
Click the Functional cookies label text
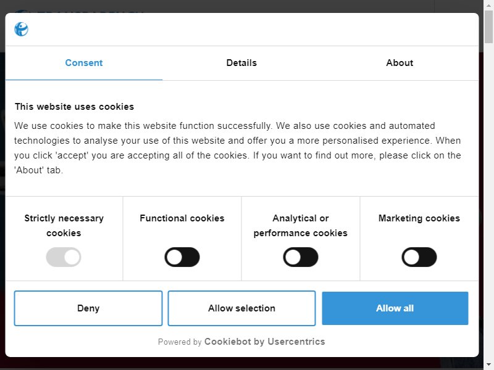(182, 218)
